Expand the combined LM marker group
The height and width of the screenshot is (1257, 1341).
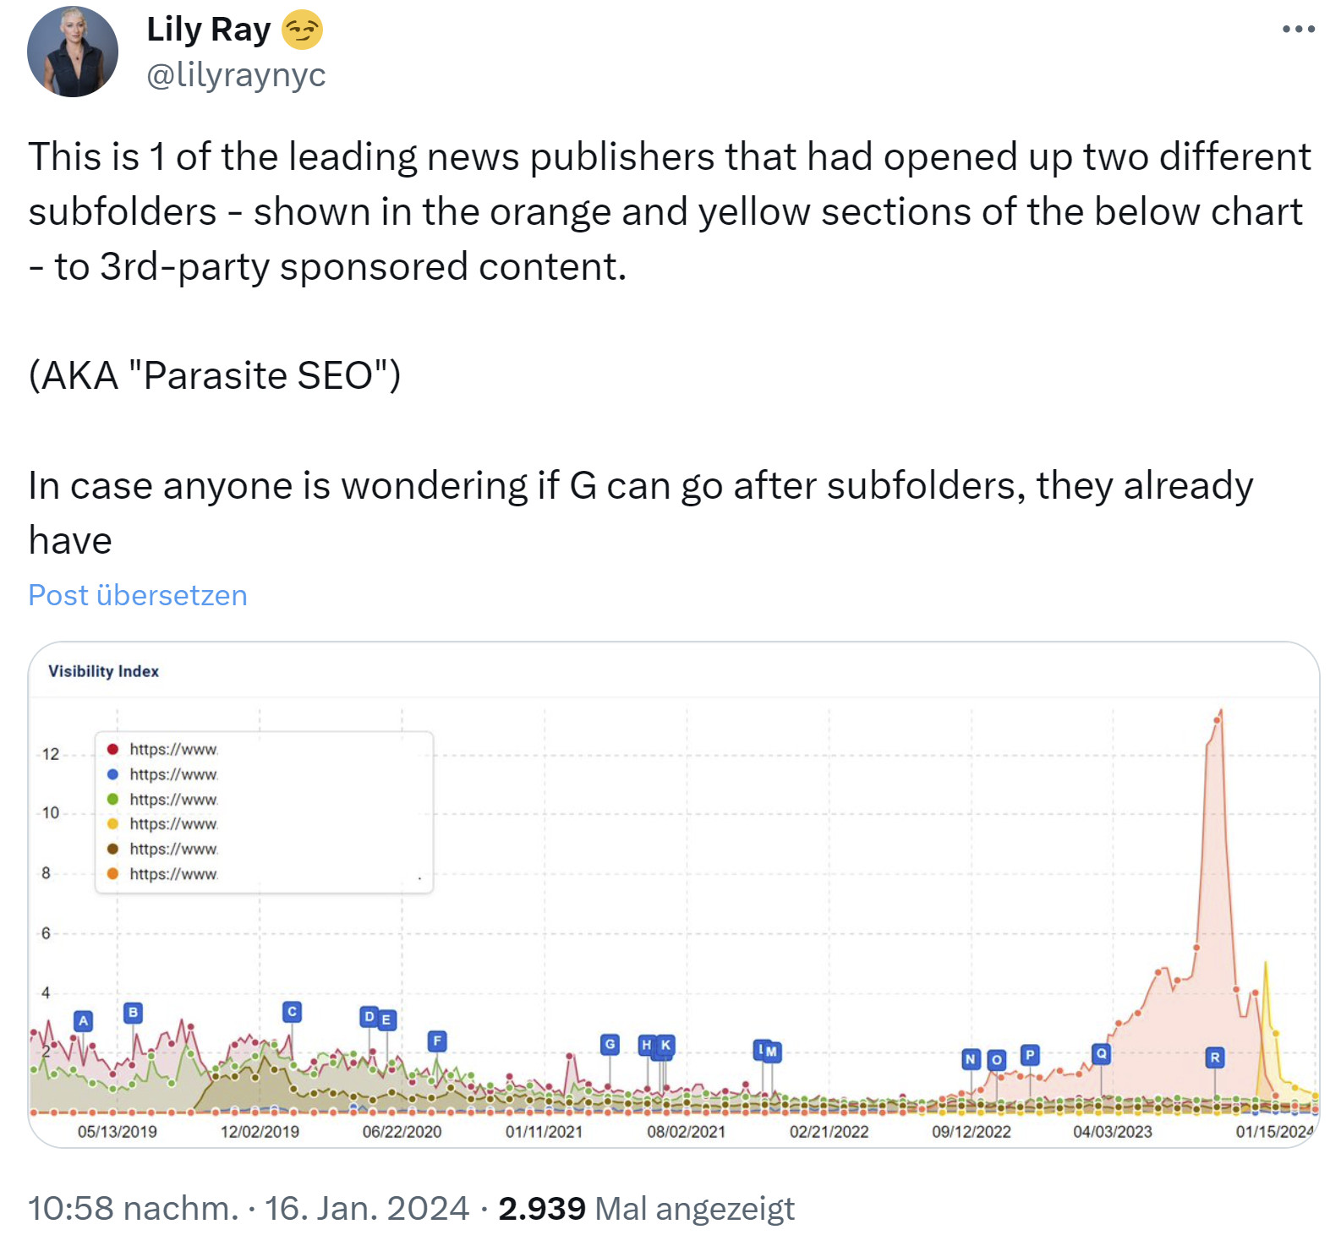coord(766,1051)
